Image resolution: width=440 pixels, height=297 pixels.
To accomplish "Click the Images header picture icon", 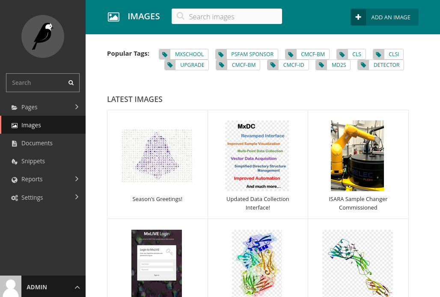I will pyautogui.click(x=113, y=17).
